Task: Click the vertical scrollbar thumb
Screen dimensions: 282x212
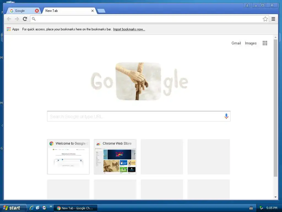Action: 275,108
